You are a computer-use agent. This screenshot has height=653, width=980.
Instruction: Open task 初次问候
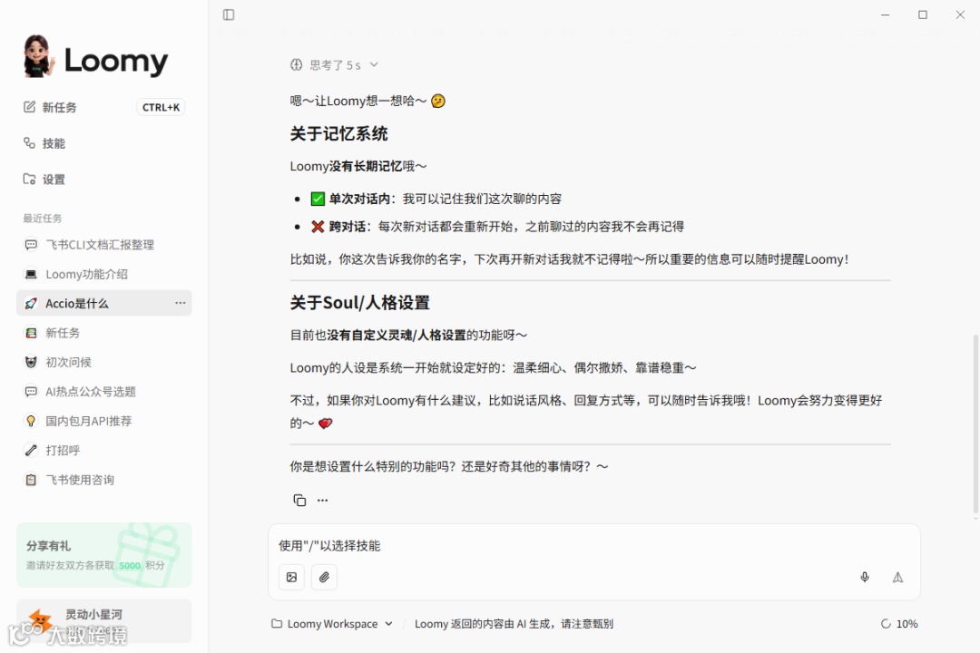pos(103,362)
